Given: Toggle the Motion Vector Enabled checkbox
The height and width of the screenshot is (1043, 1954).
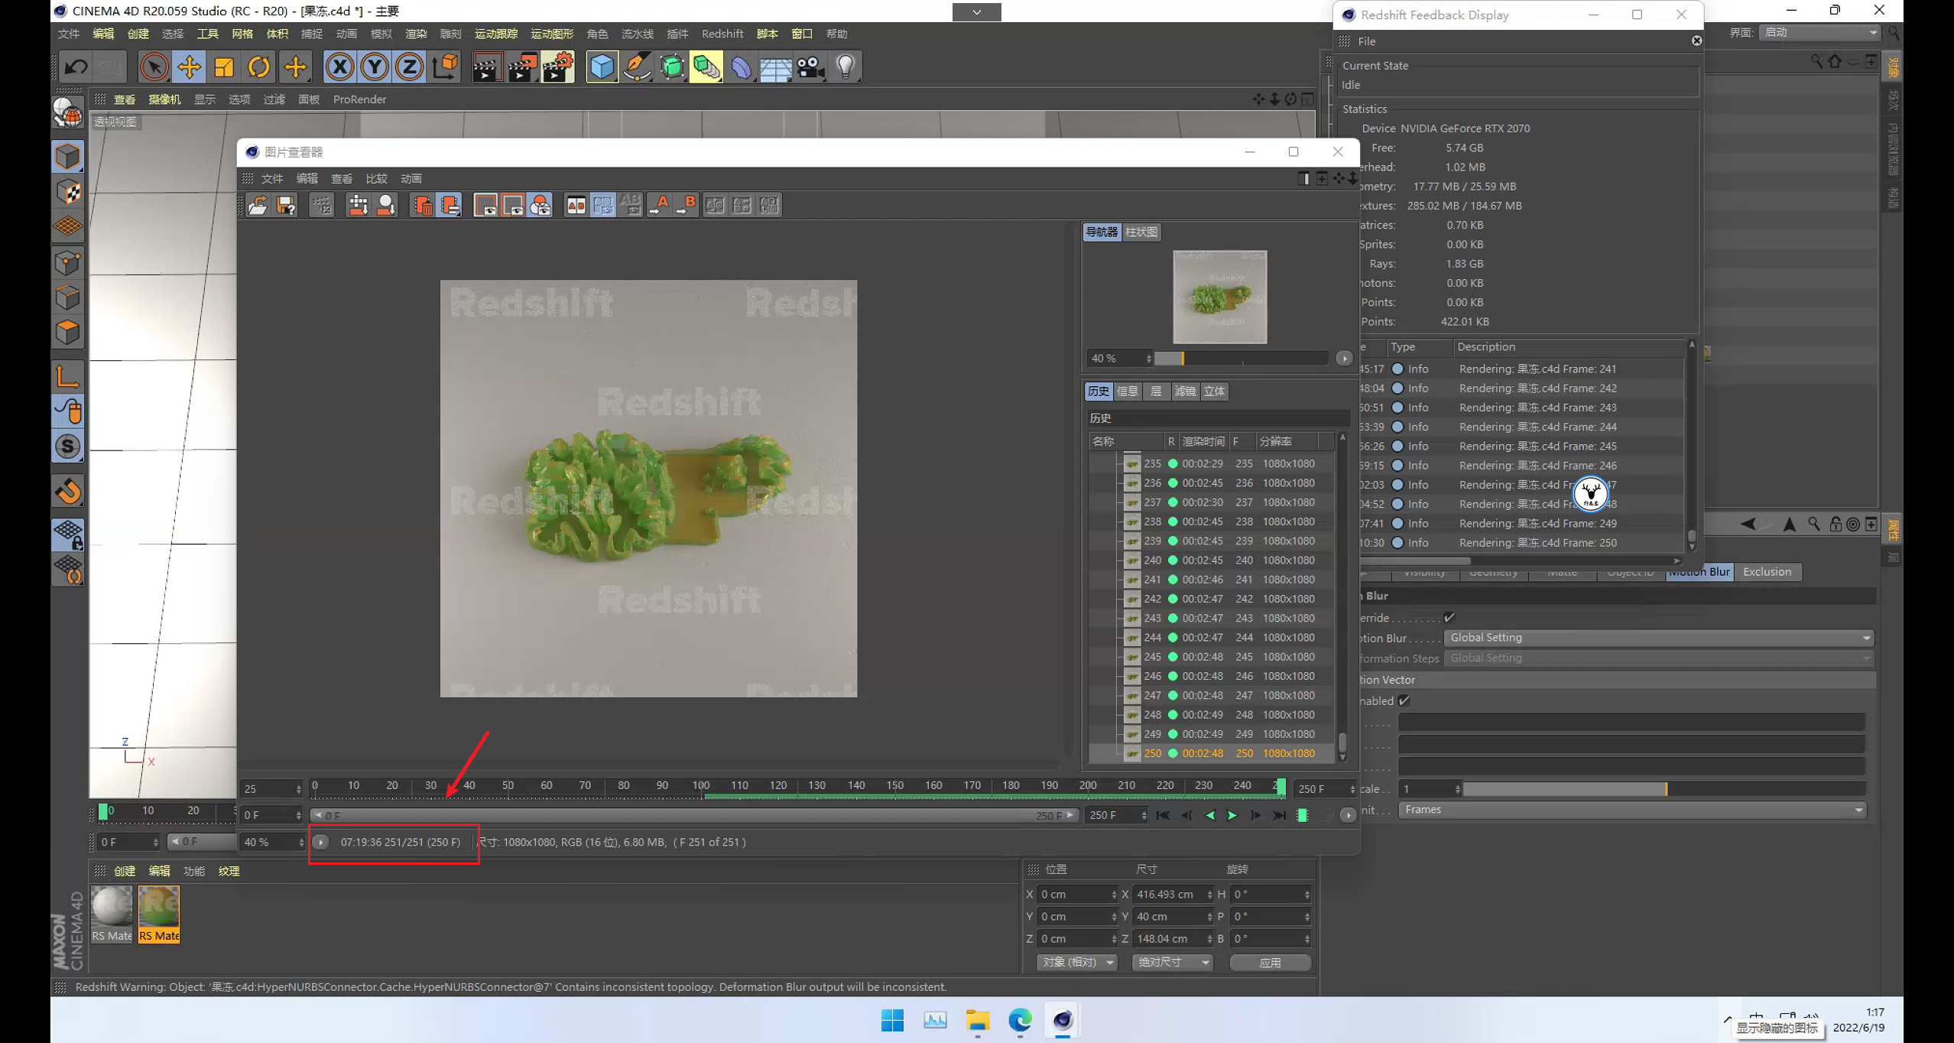Looking at the screenshot, I should pos(1404,700).
